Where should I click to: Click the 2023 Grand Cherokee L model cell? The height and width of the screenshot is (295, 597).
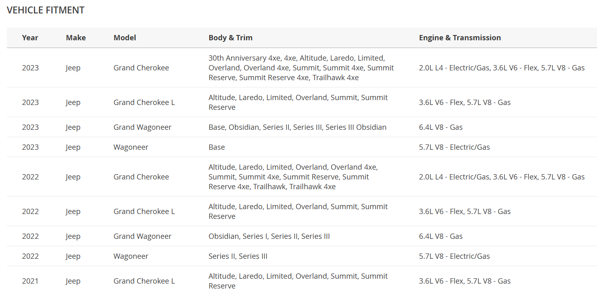click(144, 103)
